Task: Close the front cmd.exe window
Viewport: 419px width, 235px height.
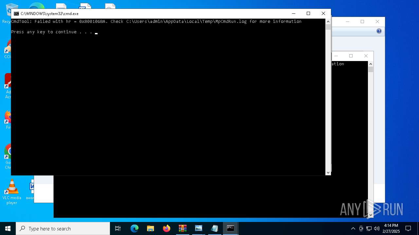Action: [x=323, y=13]
